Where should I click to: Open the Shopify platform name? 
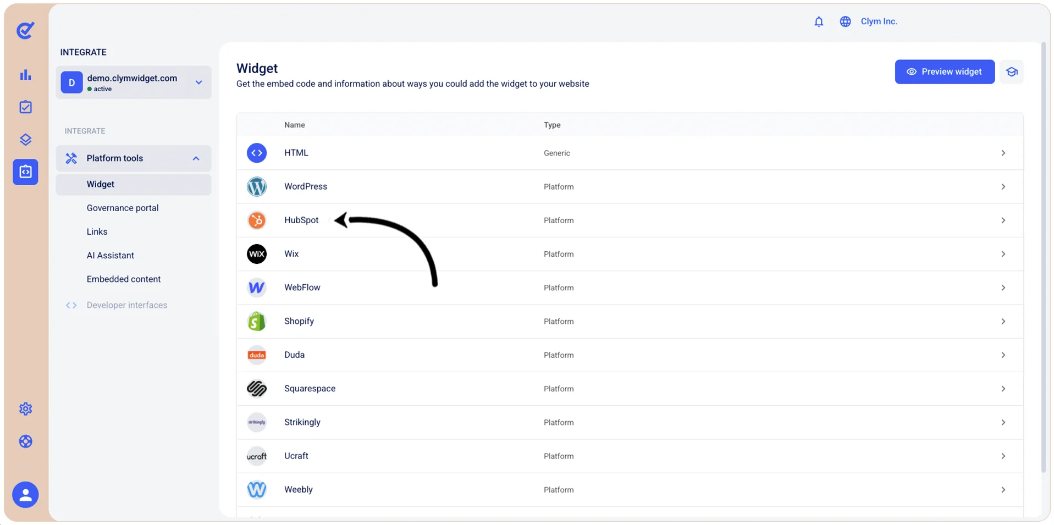299,321
